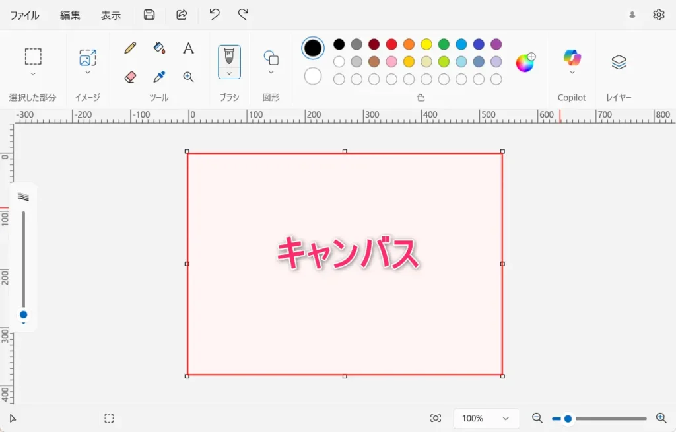Pick the turquoise blue swatch
This screenshot has width=676, height=432.
click(461, 44)
